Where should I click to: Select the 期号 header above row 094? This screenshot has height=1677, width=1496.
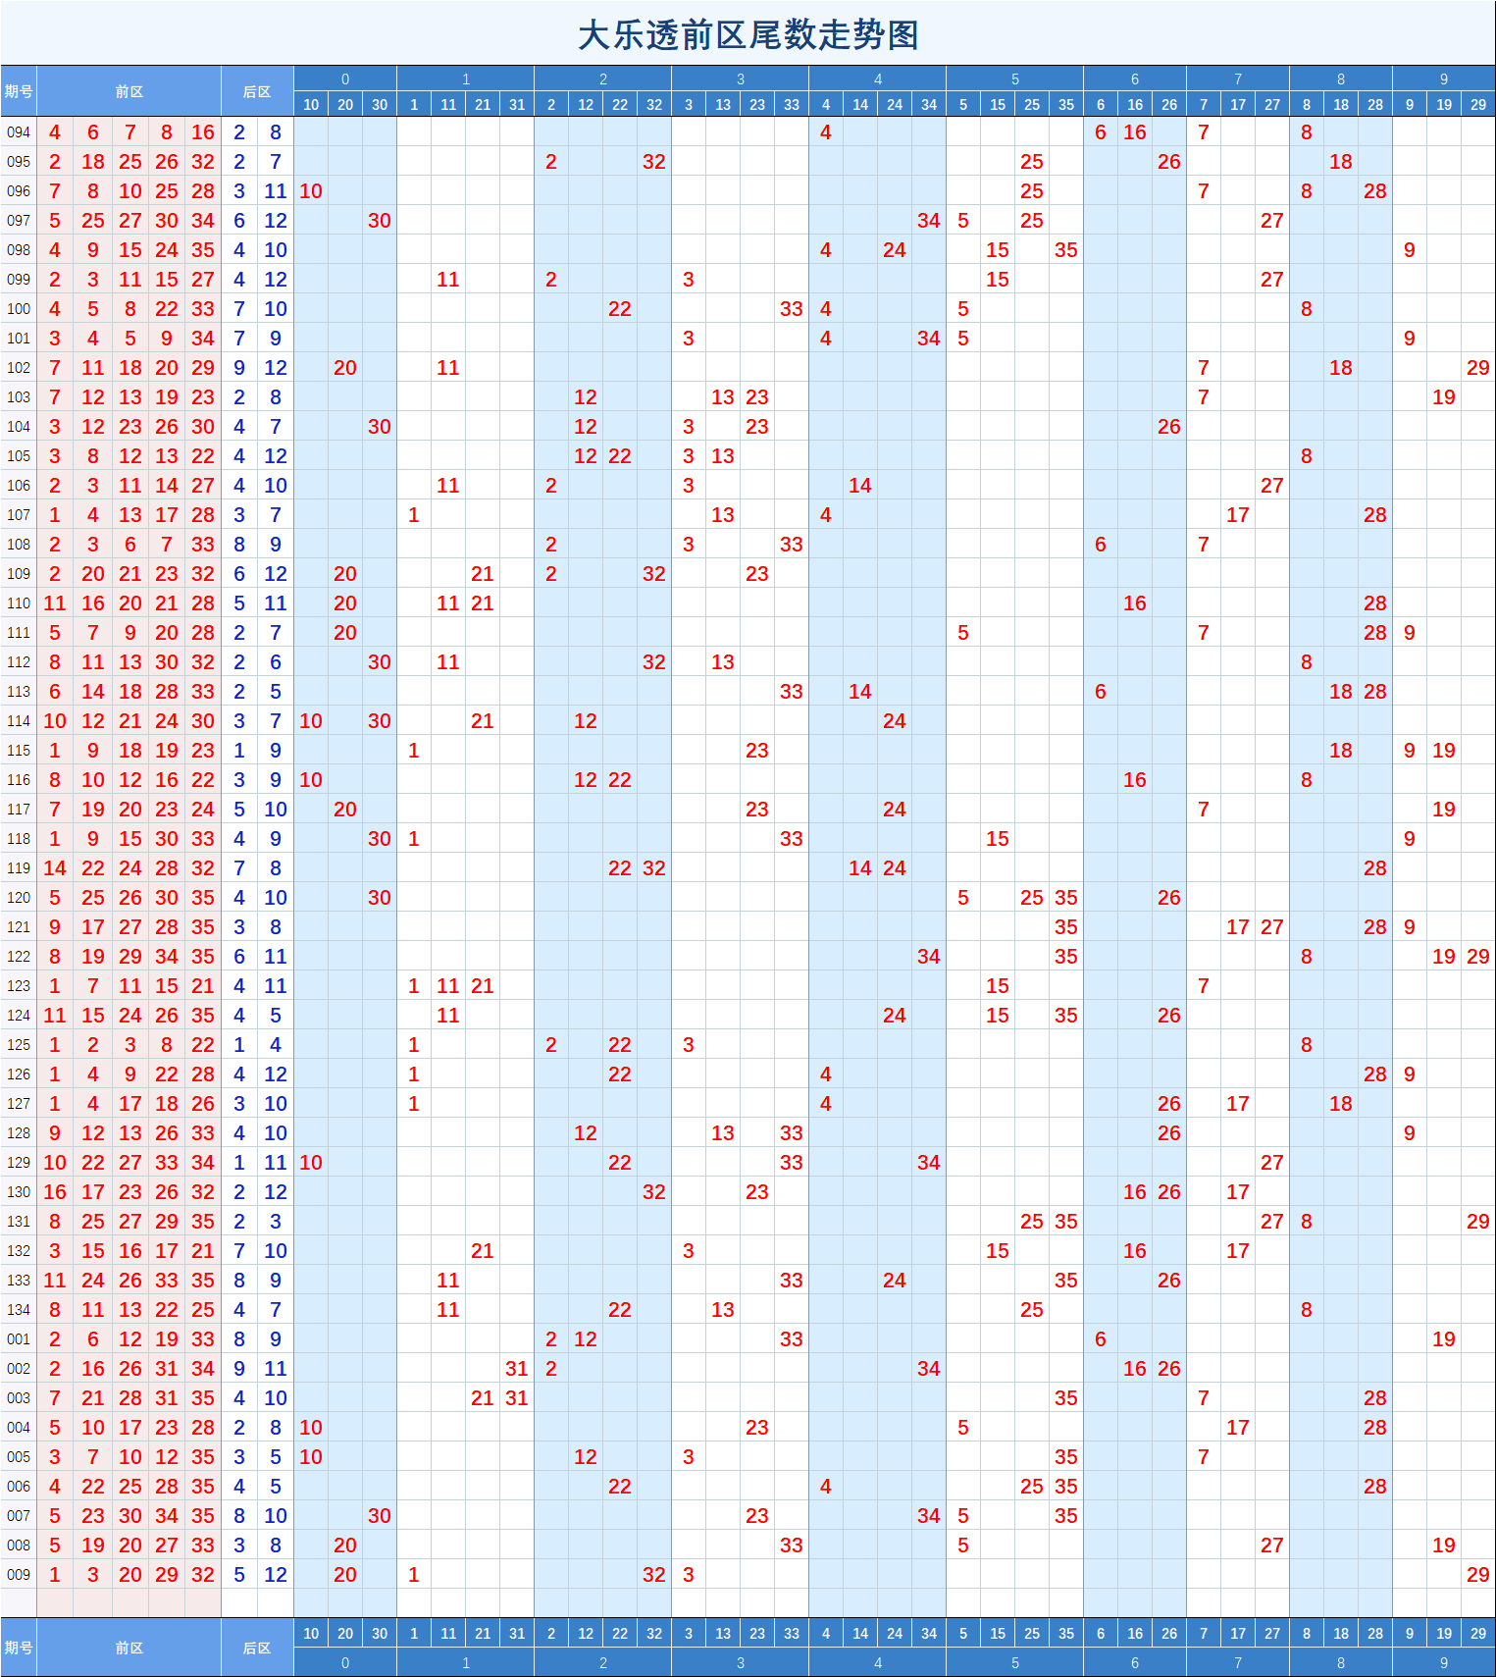(19, 91)
